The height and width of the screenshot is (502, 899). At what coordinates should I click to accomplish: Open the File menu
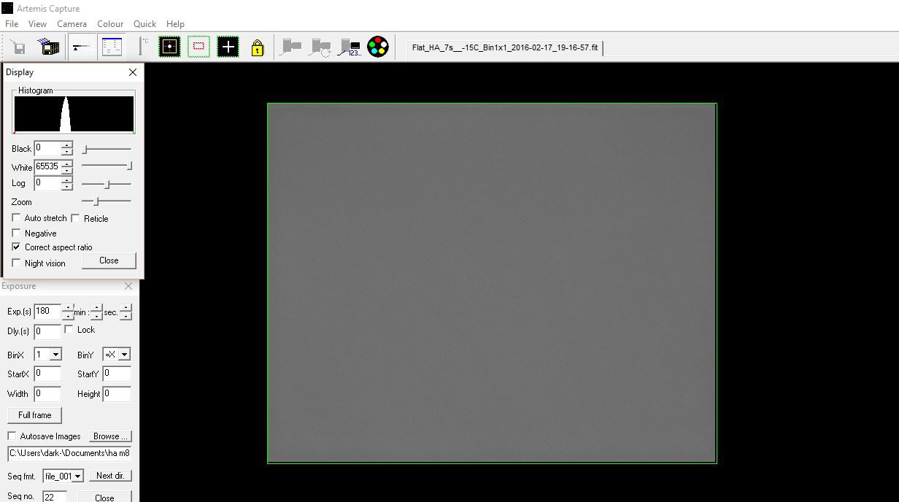pyautogui.click(x=12, y=24)
